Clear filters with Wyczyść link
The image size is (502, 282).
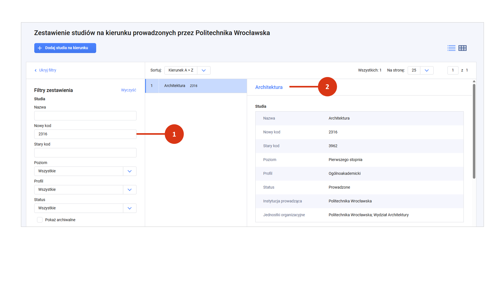(128, 90)
